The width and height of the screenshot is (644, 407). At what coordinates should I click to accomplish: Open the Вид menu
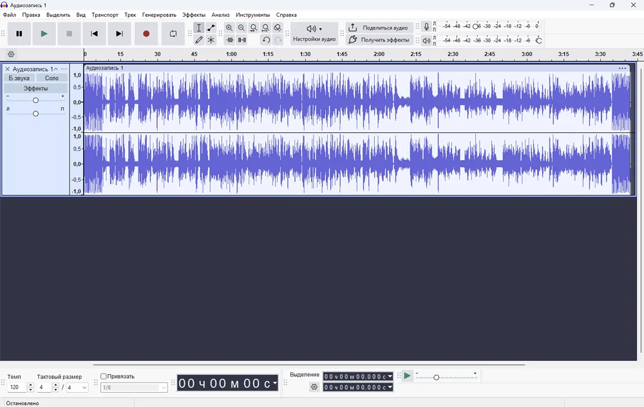pos(81,15)
